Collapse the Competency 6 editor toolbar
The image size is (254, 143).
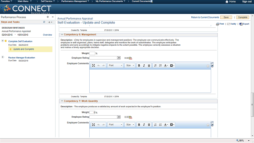click(208, 66)
